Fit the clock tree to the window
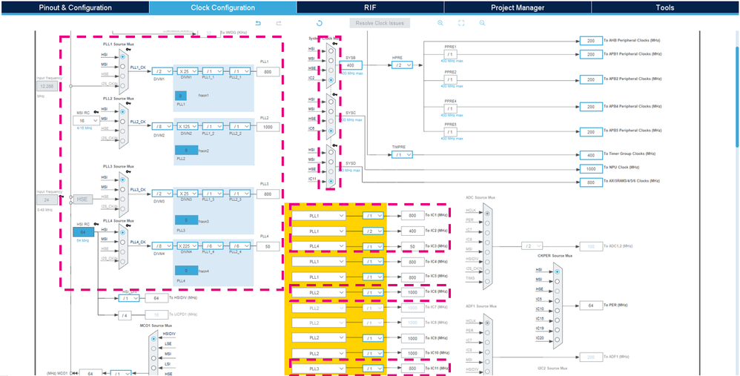The height and width of the screenshot is (376, 740). (x=461, y=23)
